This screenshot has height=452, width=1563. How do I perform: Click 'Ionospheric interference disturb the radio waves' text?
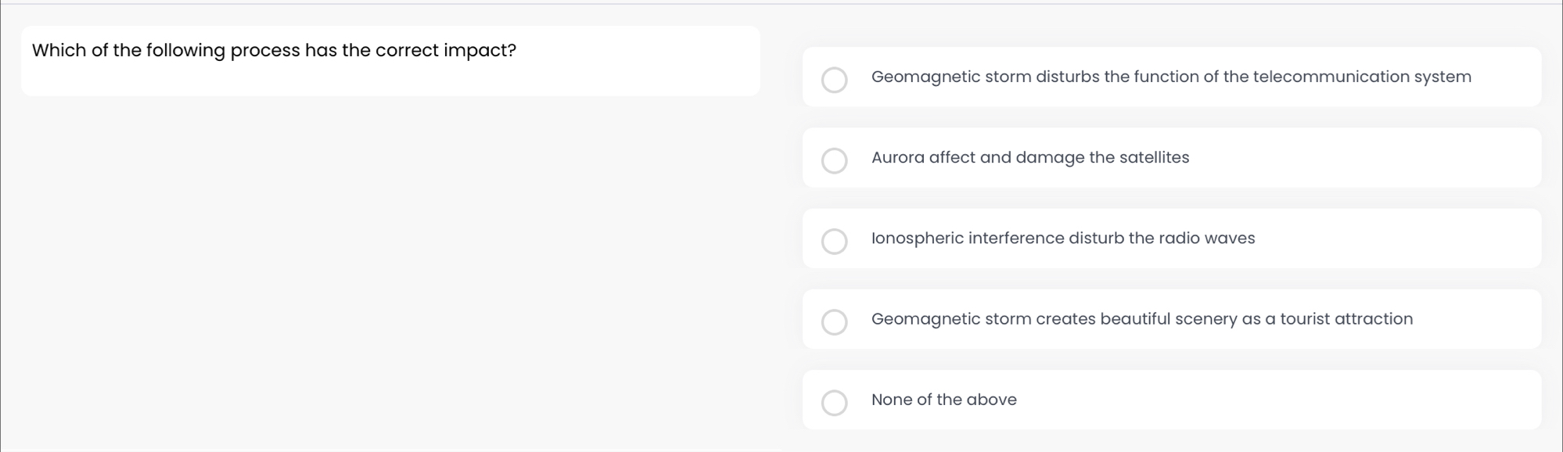coord(1062,238)
